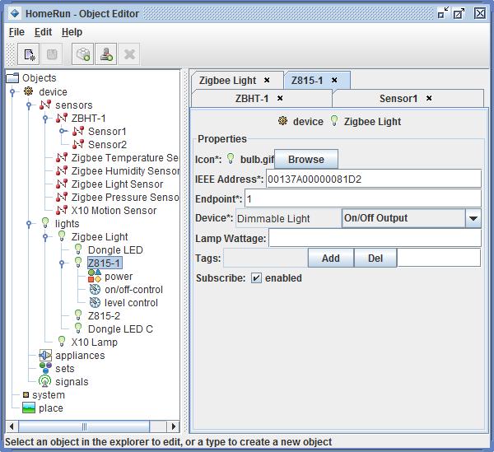Select X10 Motion Sensor tree item

[114, 210]
